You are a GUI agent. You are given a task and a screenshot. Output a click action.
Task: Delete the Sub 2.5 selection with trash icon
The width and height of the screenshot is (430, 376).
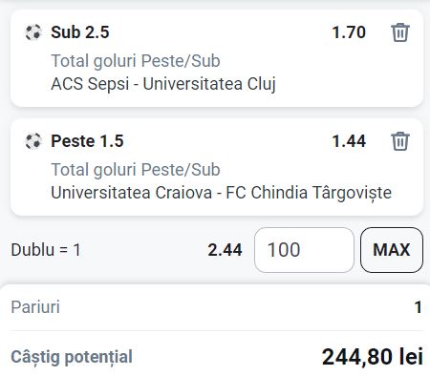pos(400,32)
